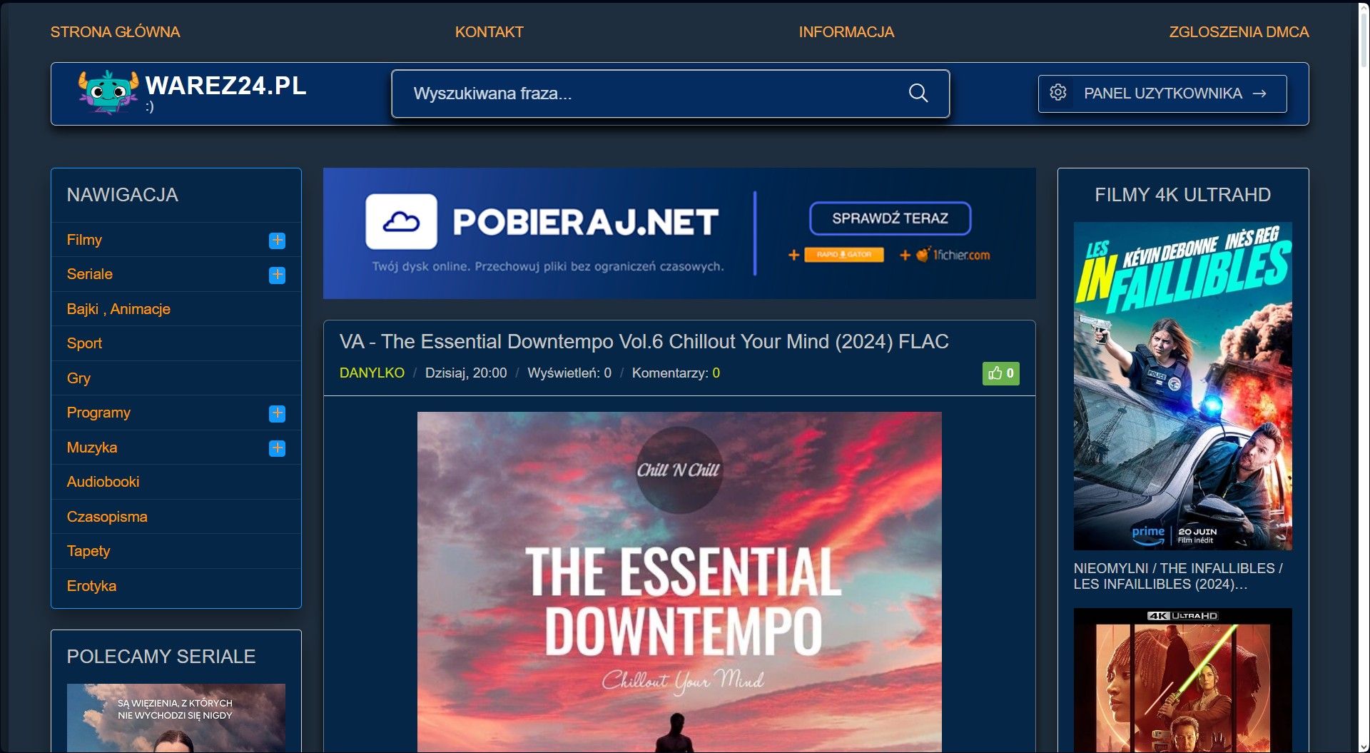Image resolution: width=1370 pixels, height=753 pixels.
Task: Open the Kontakt page
Action: tap(489, 32)
